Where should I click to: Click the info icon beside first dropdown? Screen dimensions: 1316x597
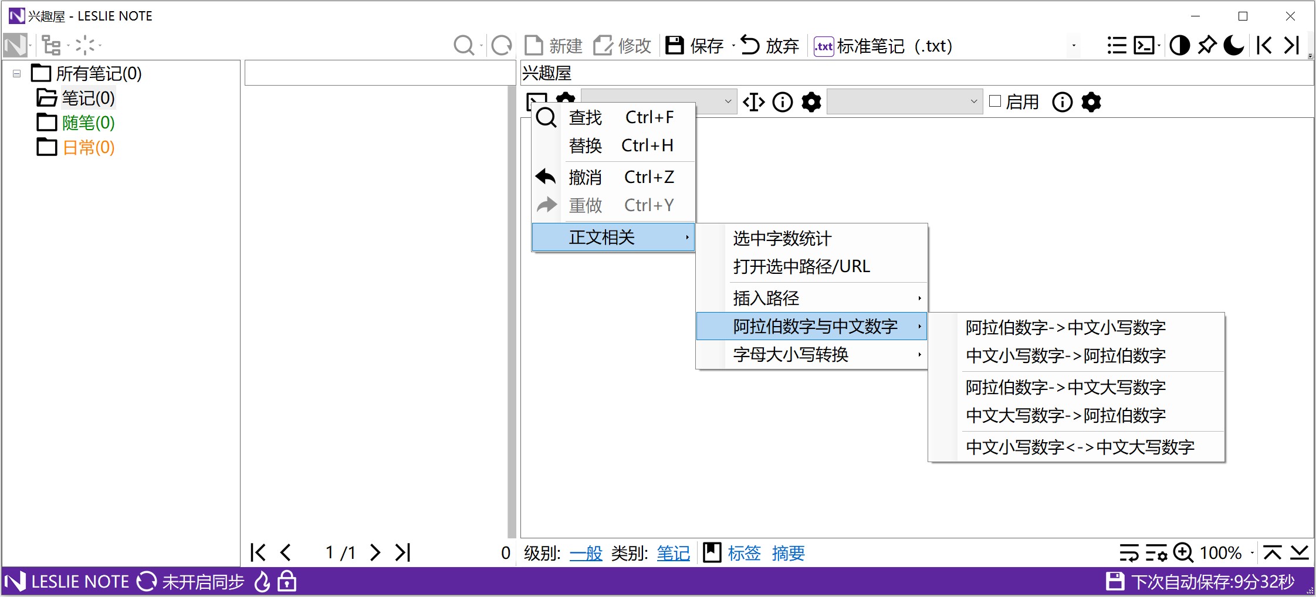[782, 102]
